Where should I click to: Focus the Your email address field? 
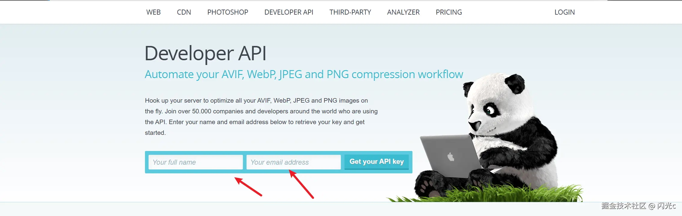pyautogui.click(x=294, y=162)
